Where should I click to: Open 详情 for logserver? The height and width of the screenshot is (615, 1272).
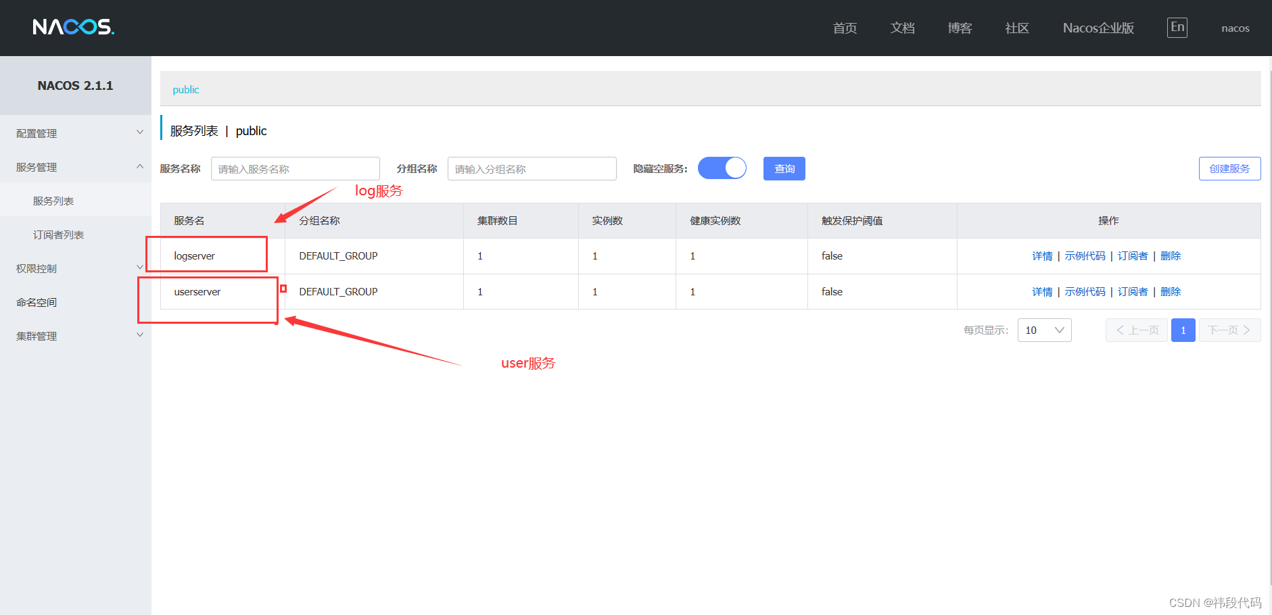click(1042, 256)
